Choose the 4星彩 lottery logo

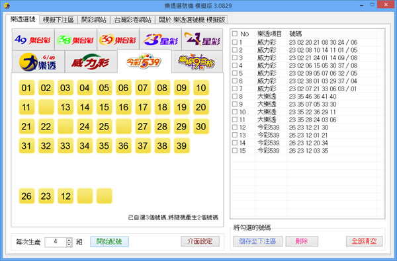point(202,40)
